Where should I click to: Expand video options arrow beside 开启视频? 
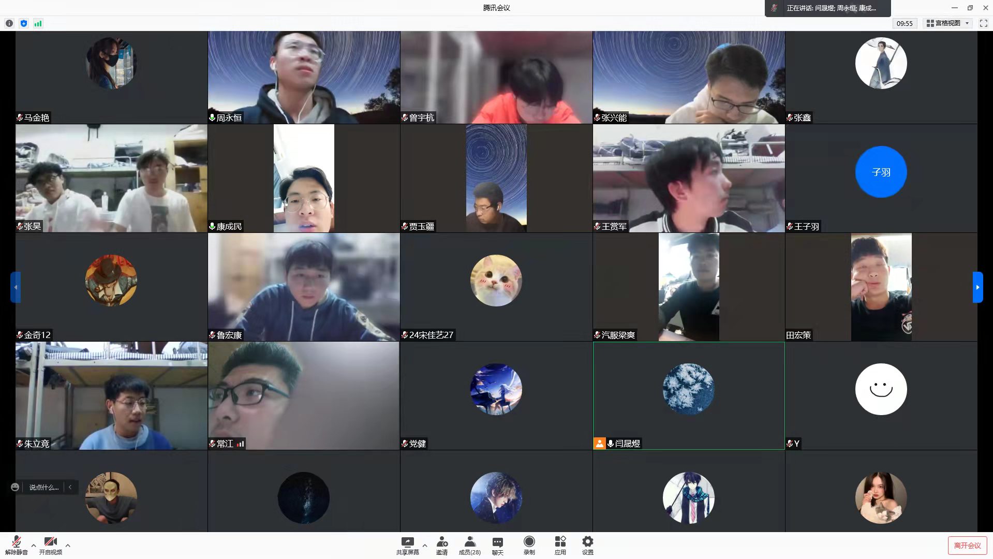[x=68, y=545]
